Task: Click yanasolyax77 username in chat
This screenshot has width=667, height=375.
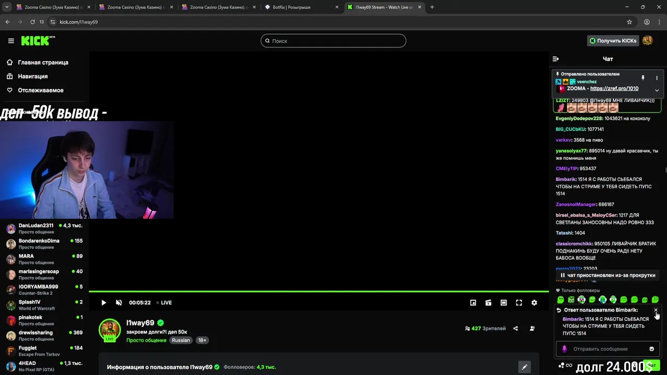Action: 571,151
